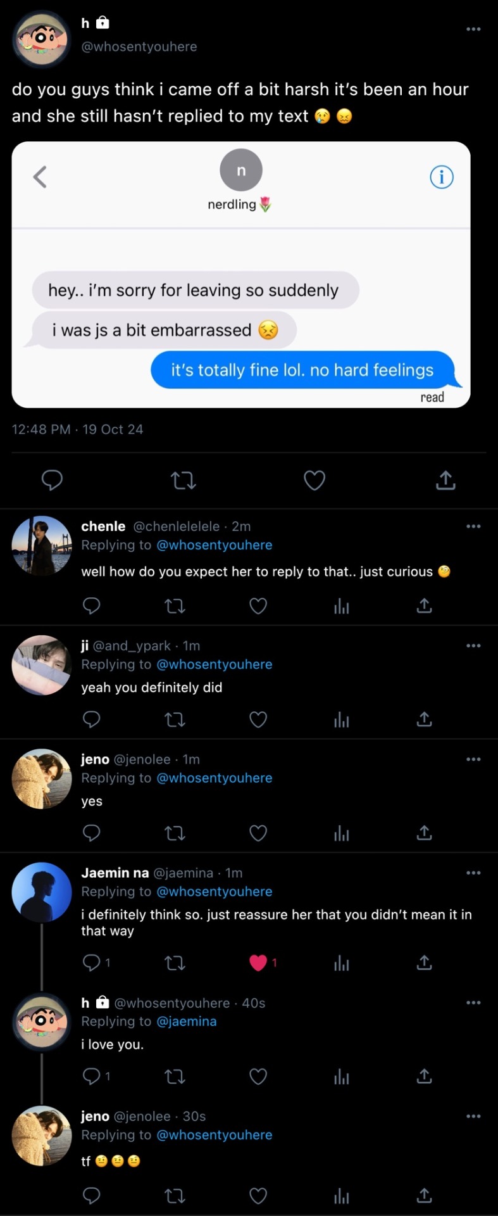This screenshot has width=498, height=1216.
Task: Open the @jaemina mention link
Action: (x=187, y=1022)
